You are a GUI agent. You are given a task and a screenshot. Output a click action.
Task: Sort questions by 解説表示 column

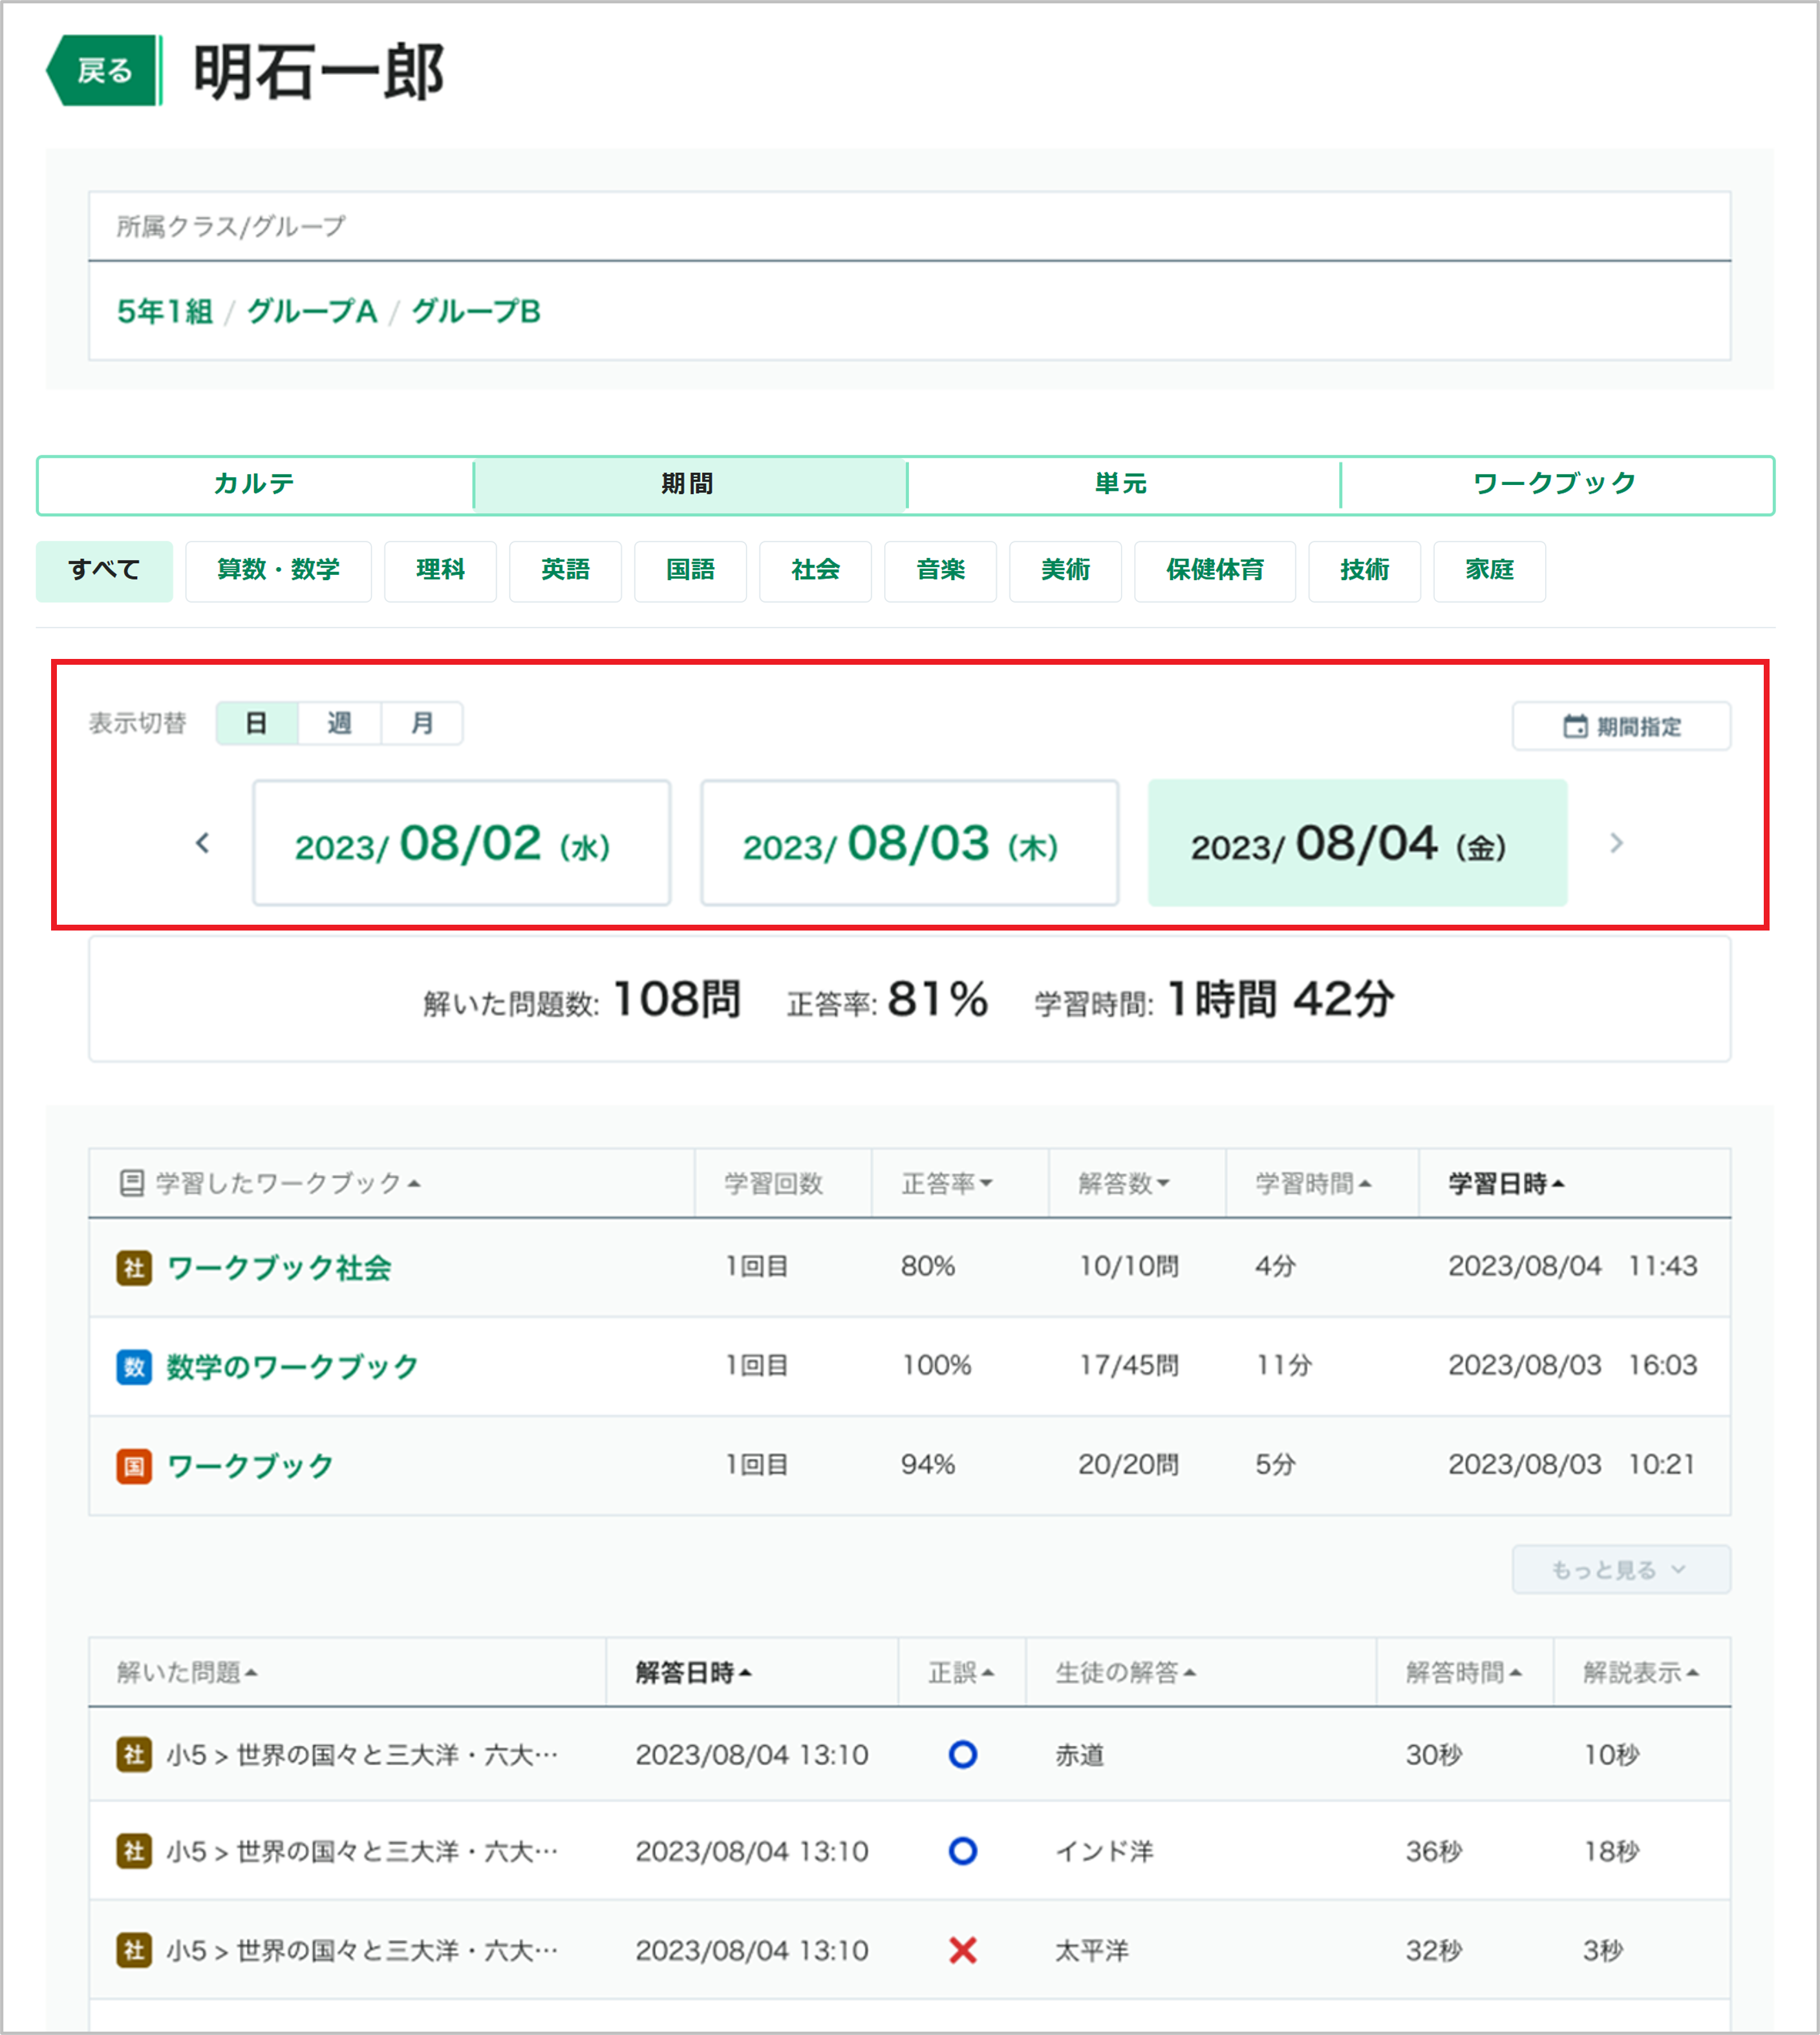[1641, 1672]
